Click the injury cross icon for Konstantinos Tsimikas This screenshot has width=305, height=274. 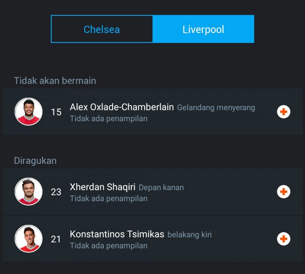click(284, 239)
